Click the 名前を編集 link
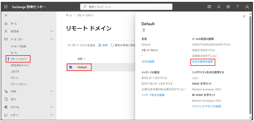The width and height of the screenshot is (254, 121). tap(148, 61)
